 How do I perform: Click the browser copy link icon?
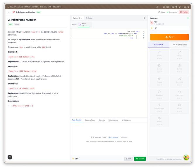click(157, 7)
